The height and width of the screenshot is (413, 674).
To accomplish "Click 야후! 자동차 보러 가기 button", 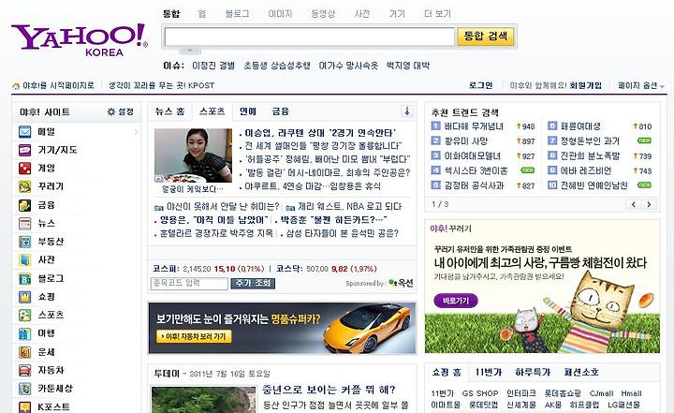I will (196, 336).
